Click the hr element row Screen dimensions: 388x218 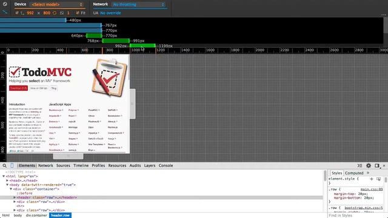point(20,206)
